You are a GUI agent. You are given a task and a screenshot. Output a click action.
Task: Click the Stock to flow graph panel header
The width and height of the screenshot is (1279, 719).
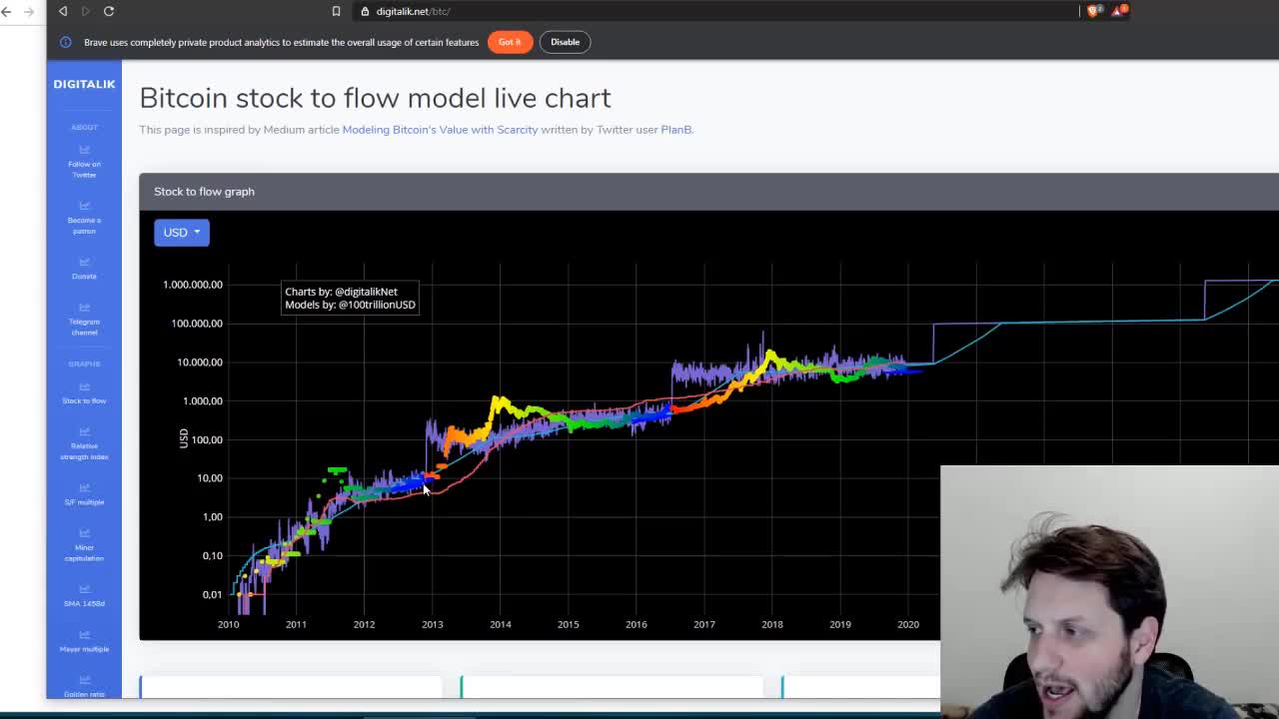coord(708,192)
